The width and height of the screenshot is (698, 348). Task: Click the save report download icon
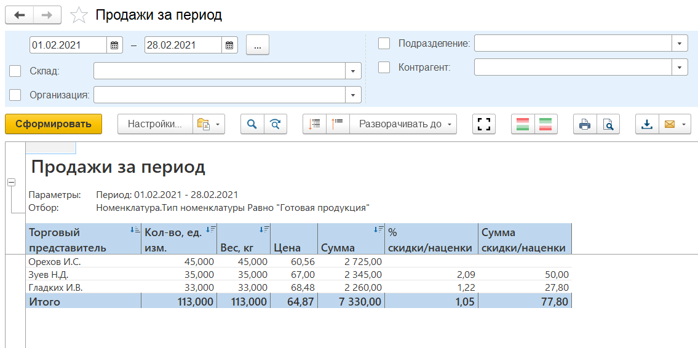(646, 124)
